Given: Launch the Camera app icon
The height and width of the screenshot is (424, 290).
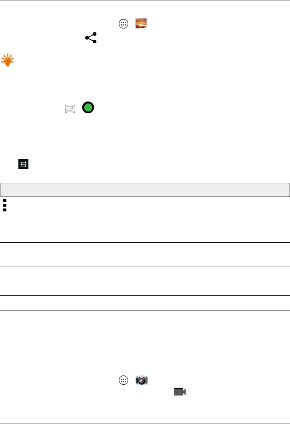Looking at the screenshot, I should point(142,380).
